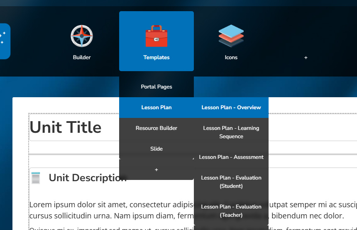
Task: Select Lesson Plan - Learning Sequence
Action: click(231, 132)
